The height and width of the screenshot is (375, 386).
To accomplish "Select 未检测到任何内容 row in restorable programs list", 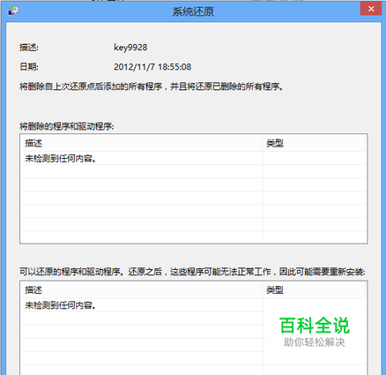I will tap(193, 305).
